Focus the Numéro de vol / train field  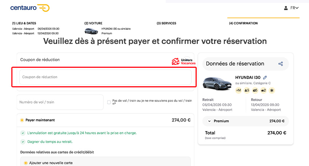click(x=60, y=102)
